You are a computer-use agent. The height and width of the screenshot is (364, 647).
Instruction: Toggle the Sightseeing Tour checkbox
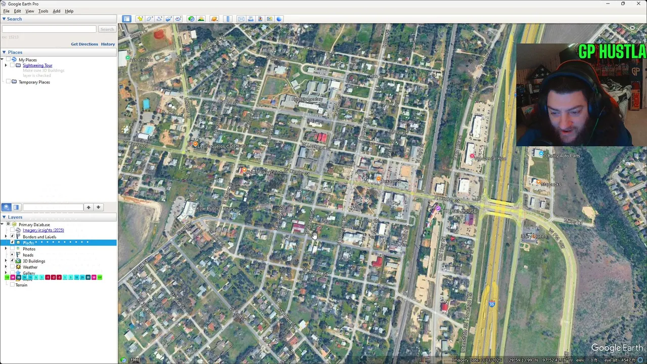click(12, 65)
